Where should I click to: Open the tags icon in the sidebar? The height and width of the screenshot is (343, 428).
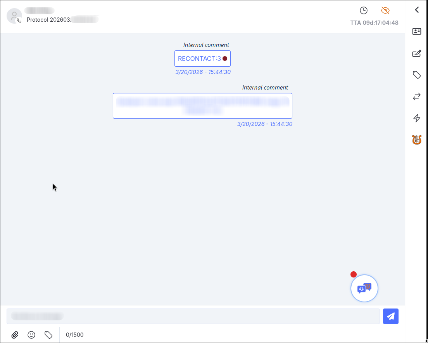tap(416, 75)
